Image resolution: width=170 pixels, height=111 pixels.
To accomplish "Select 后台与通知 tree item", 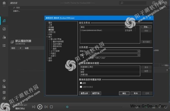I will (x=57, y=44).
